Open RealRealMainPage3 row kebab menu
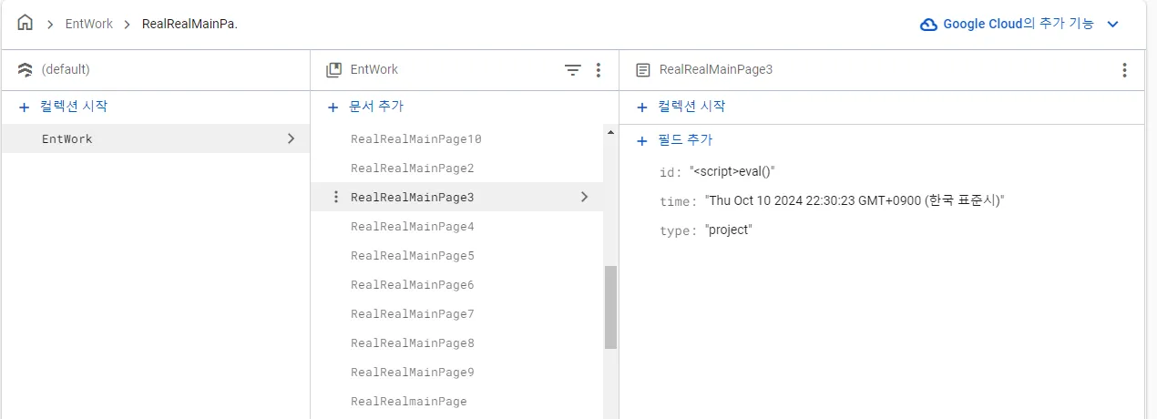The image size is (1157, 419). pos(335,197)
